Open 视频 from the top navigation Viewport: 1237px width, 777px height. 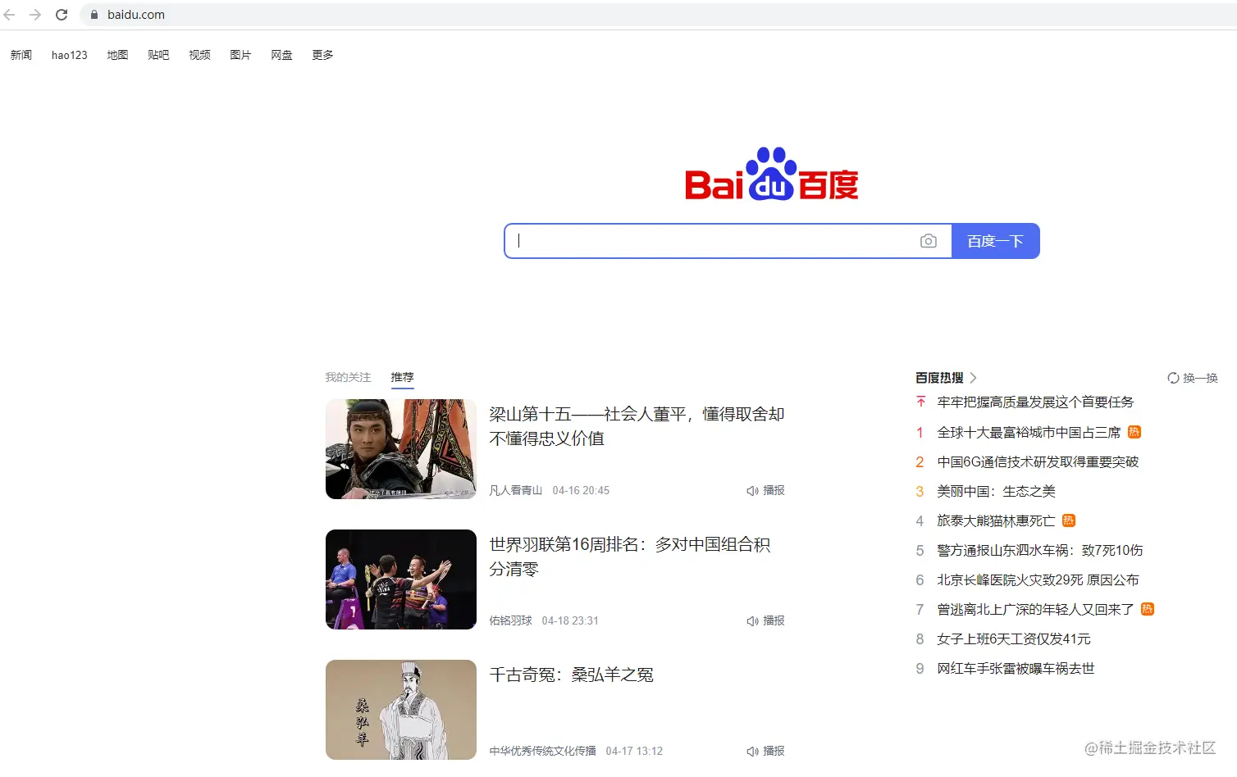coord(199,55)
